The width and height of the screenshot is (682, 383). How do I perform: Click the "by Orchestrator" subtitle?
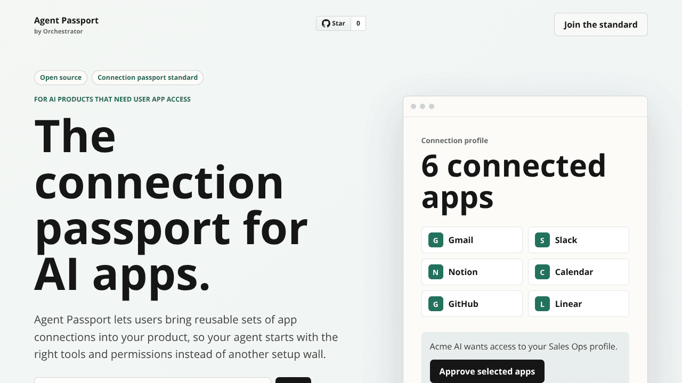pyautogui.click(x=59, y=31)
